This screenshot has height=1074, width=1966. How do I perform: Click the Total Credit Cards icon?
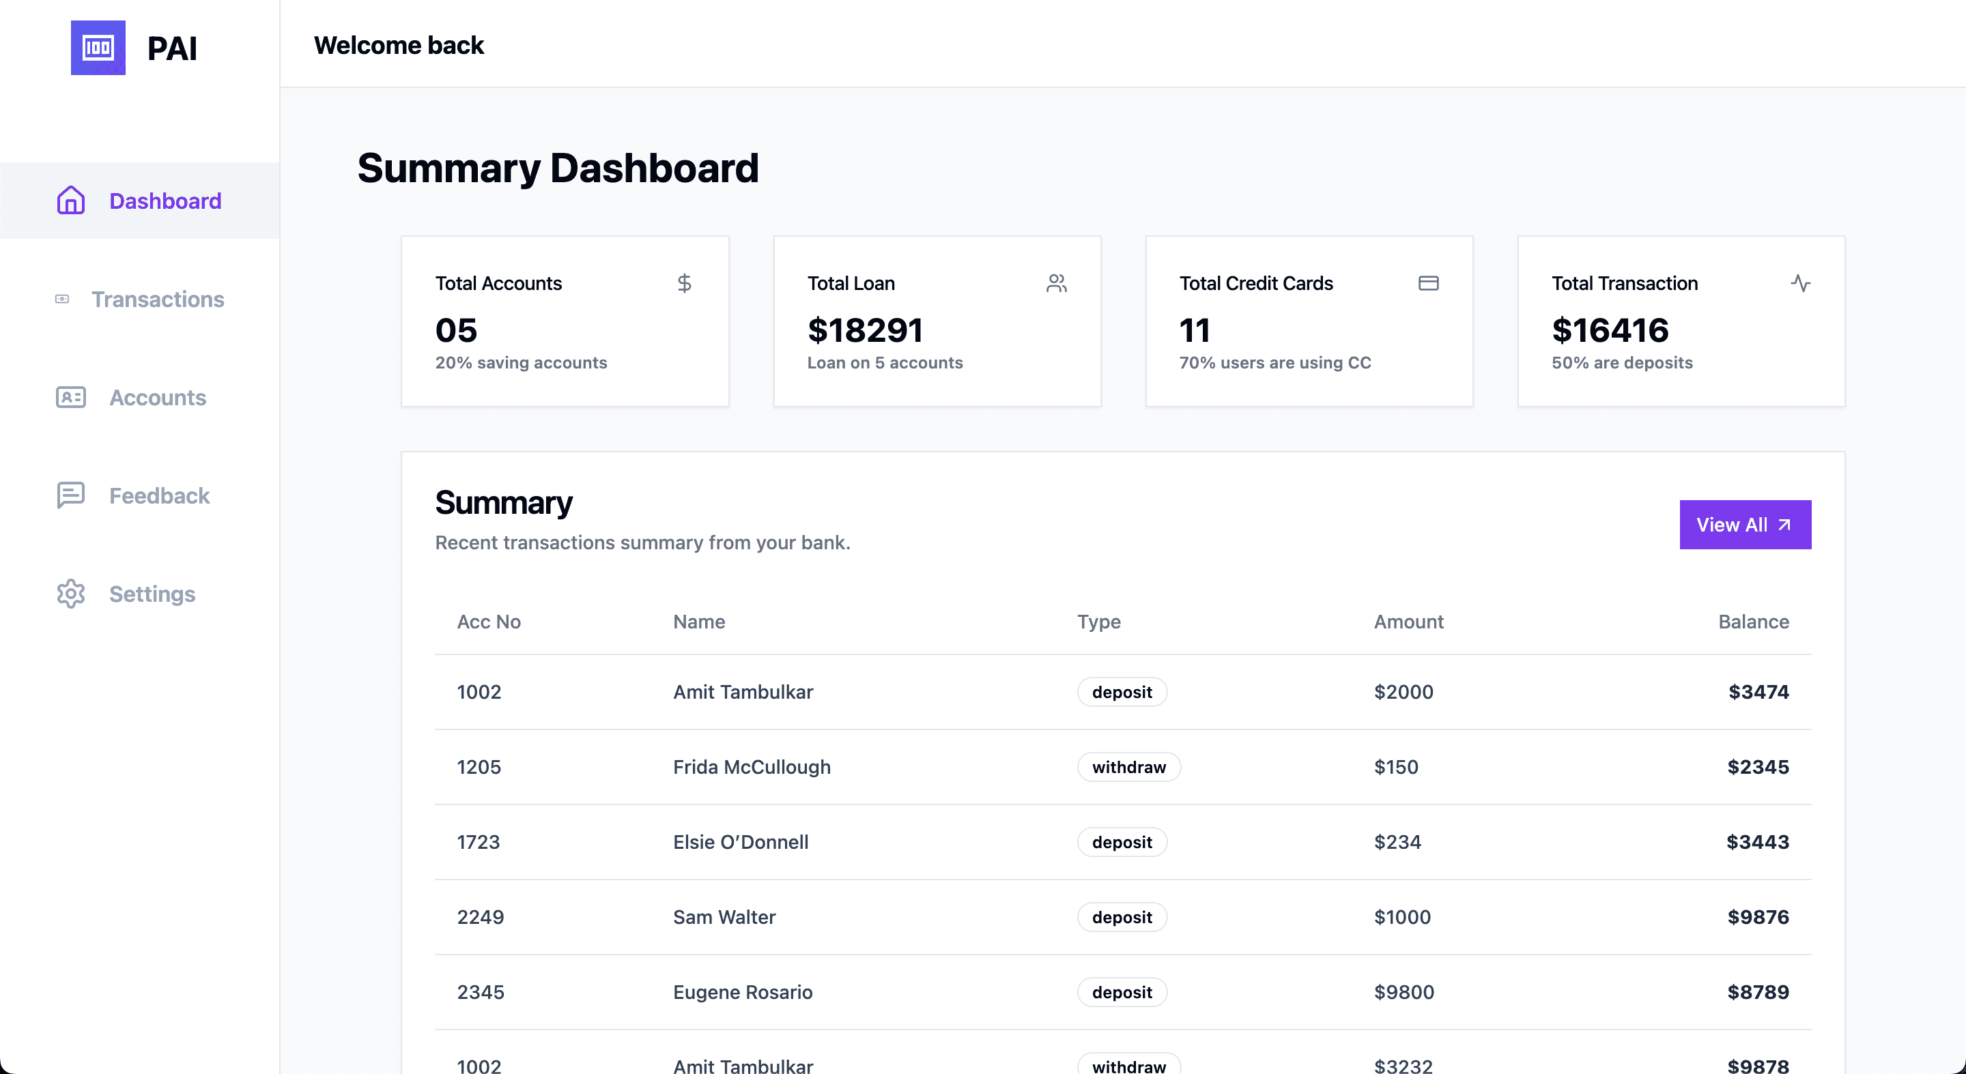1429,283
